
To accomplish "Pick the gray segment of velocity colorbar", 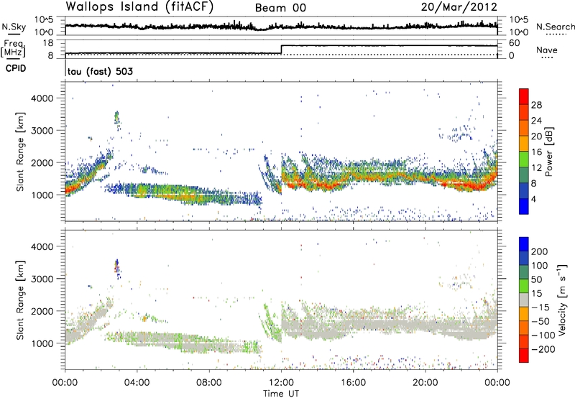I will [524, 300].
